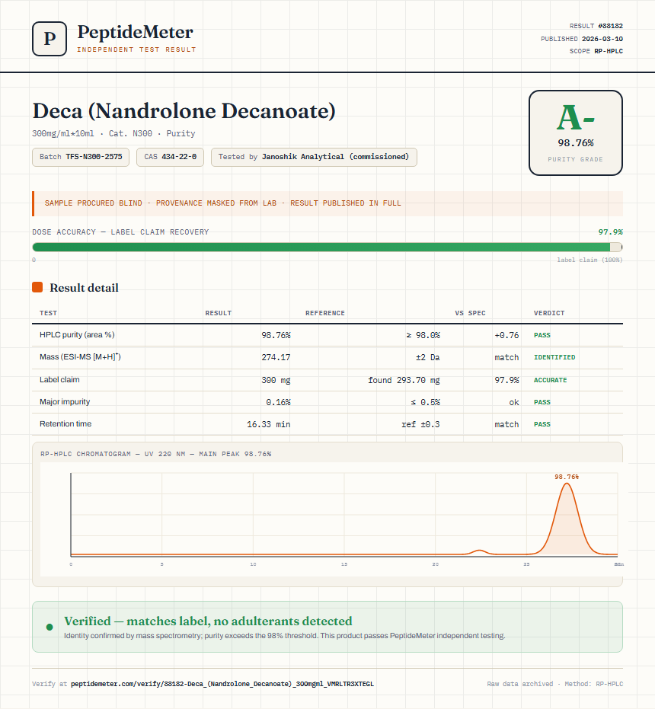Click the ≥ 98.0% reference cell
Image resolution: width=655 pixels, height=709 pixels.
point(423,335)
